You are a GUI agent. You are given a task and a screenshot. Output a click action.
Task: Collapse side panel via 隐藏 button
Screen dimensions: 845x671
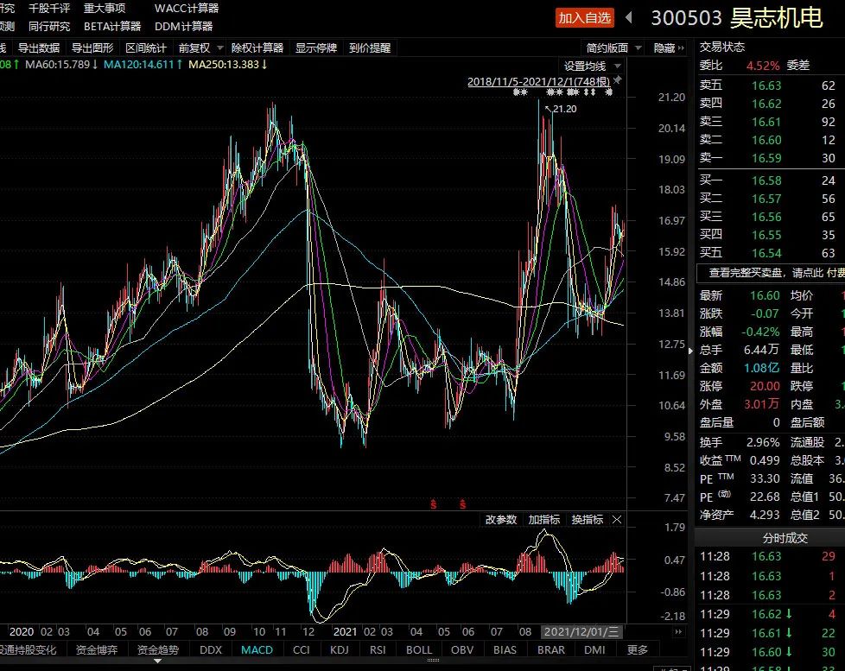(x=669, y=48)
